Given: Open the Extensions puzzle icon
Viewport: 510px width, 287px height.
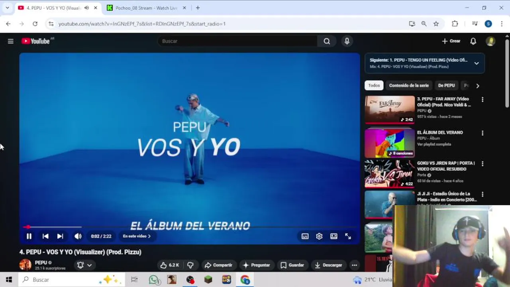Looking at the screenshot, I should 455,24.
